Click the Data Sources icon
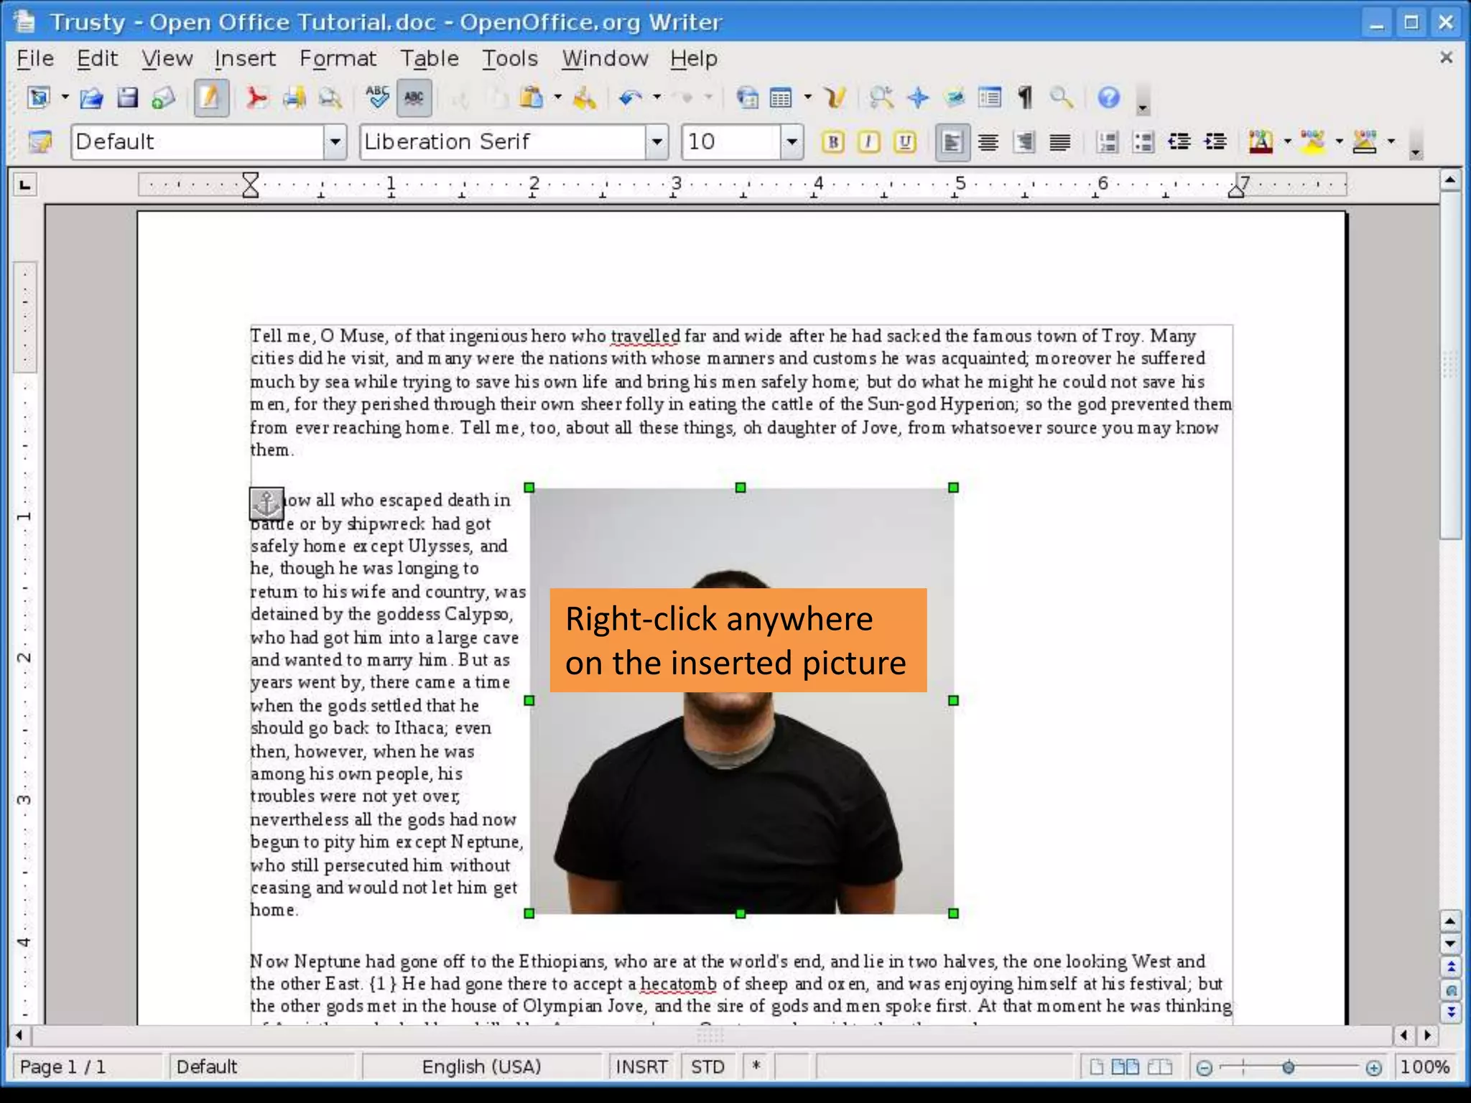Viewport: 1471px width, 1103px height. (990, 98)
